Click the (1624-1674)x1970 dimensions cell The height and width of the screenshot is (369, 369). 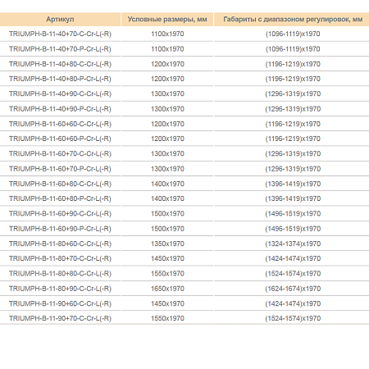(293, 289)
